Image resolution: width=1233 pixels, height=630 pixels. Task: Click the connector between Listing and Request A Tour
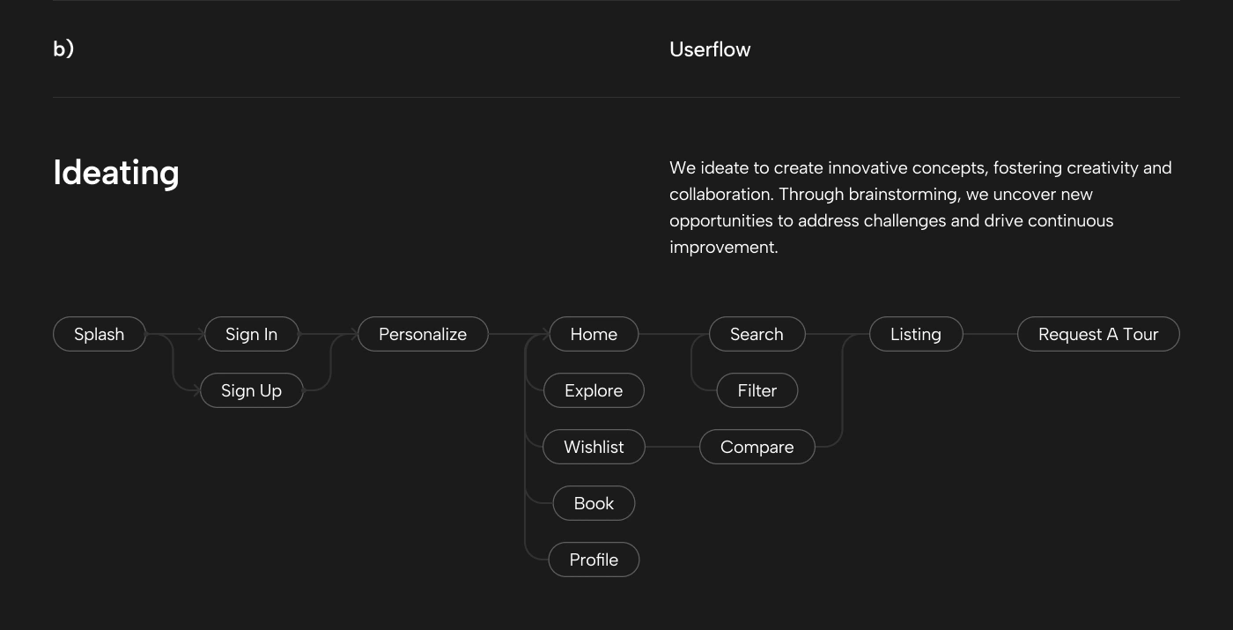pos(990,334)
